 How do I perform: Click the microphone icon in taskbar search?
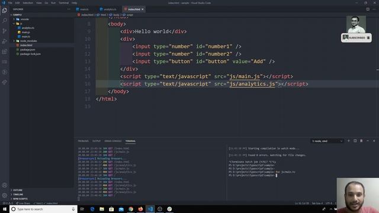tap(73, 209)
